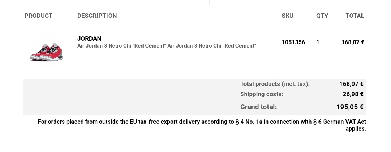Click the German VAT Act export notice
The width and height of the screenshot is (391, 152).
click(202, 125)
